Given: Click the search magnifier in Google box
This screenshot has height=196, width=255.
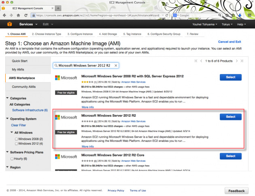Looking at the screenshot, I should click(220, 15).
